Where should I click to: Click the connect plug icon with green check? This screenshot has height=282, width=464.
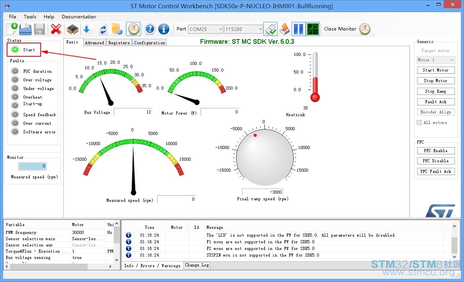tap(271, 29)
